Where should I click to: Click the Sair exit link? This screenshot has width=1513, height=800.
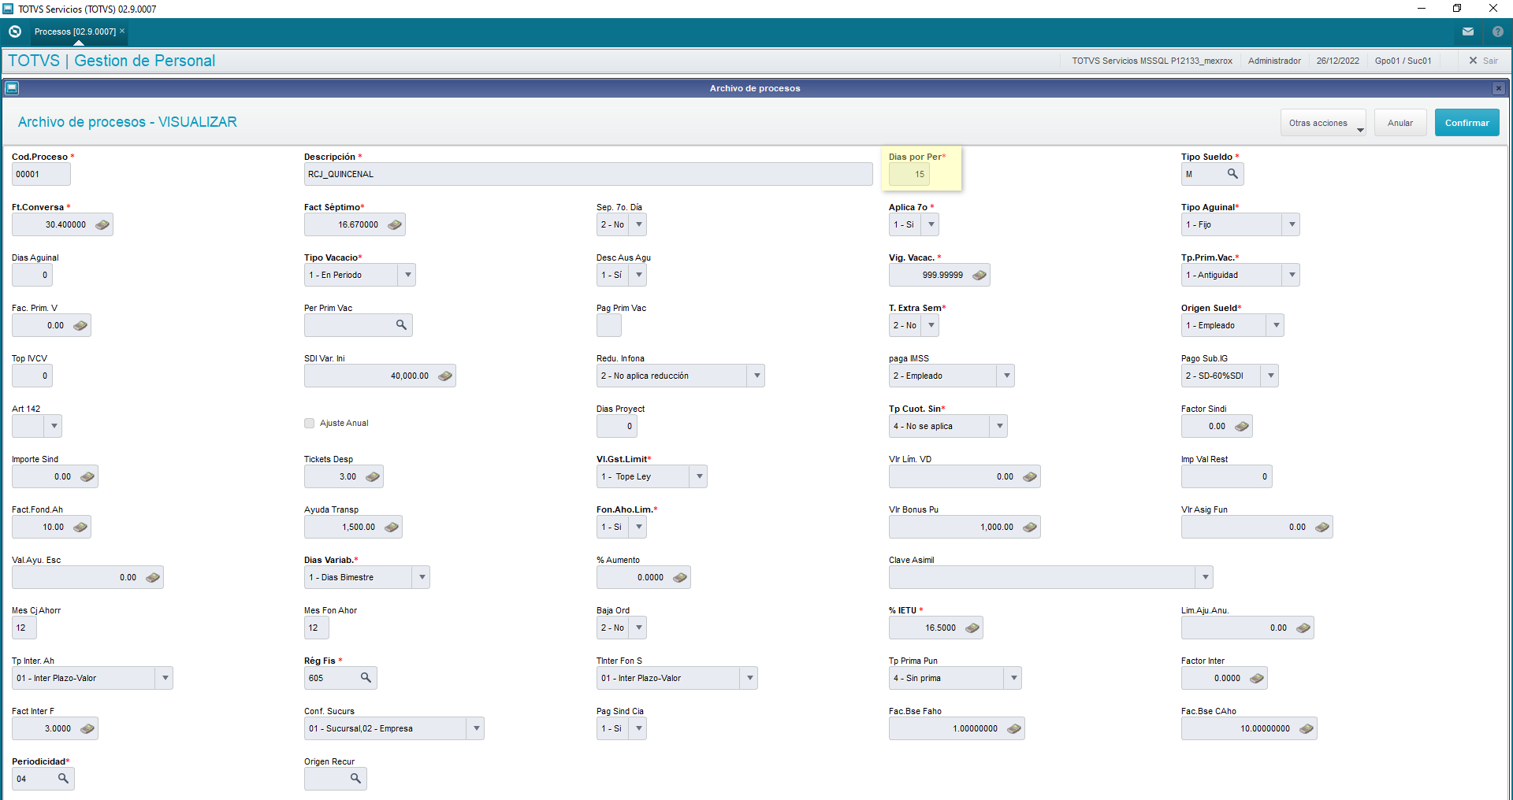1483,61
